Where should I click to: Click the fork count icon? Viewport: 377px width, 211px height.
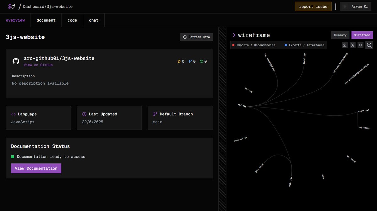coord(190,61)
